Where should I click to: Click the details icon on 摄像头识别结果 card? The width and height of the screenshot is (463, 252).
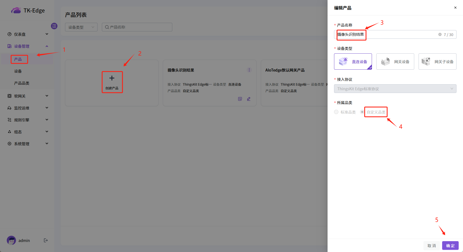pos(240,99)
